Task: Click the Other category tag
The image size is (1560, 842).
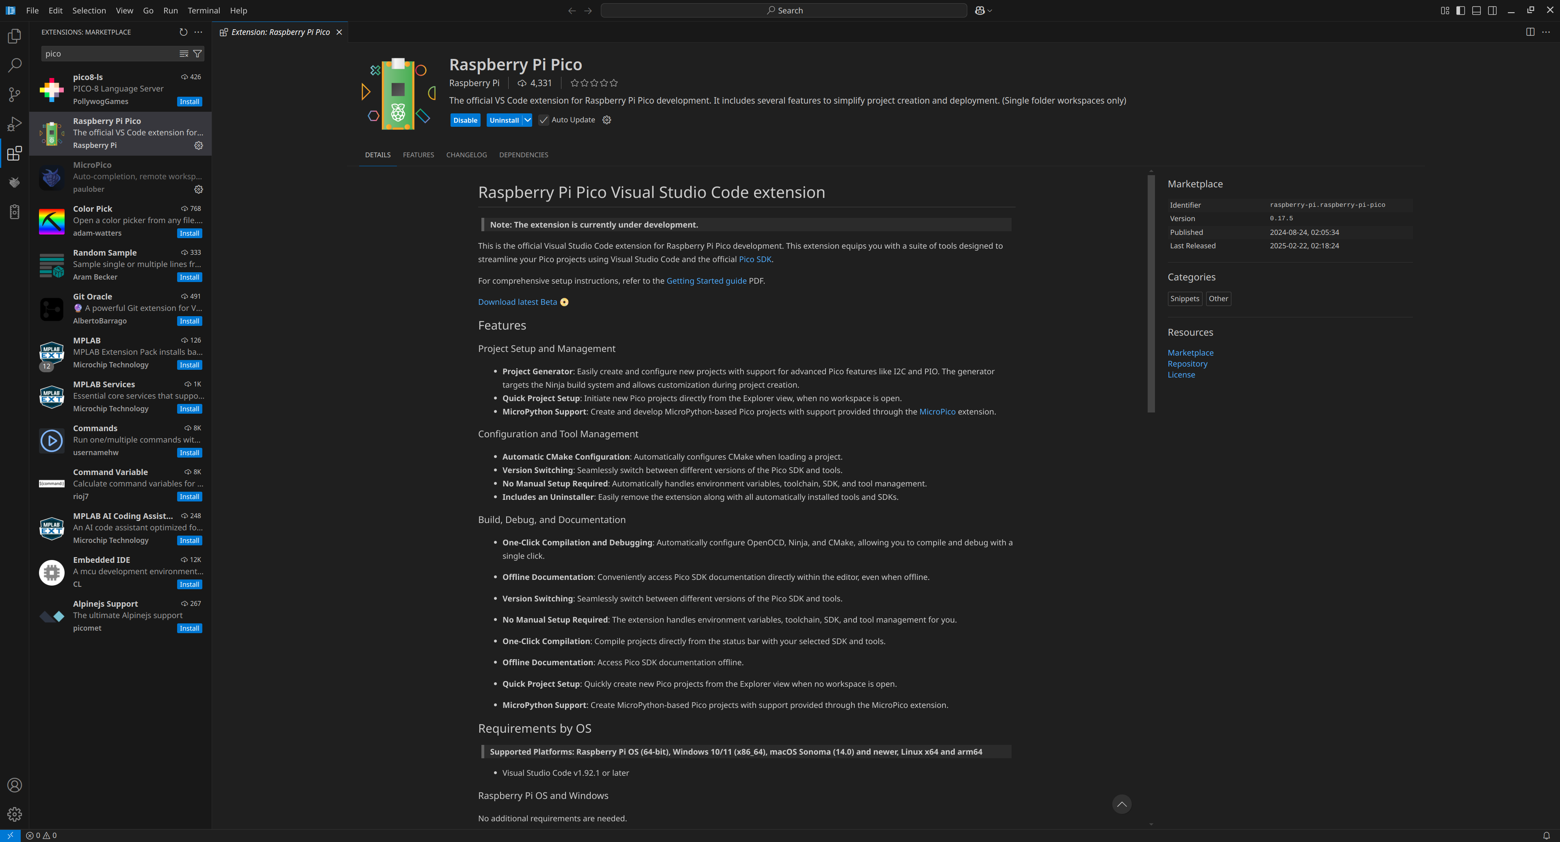Action: pyautogui.click(x=1218, y=299)
